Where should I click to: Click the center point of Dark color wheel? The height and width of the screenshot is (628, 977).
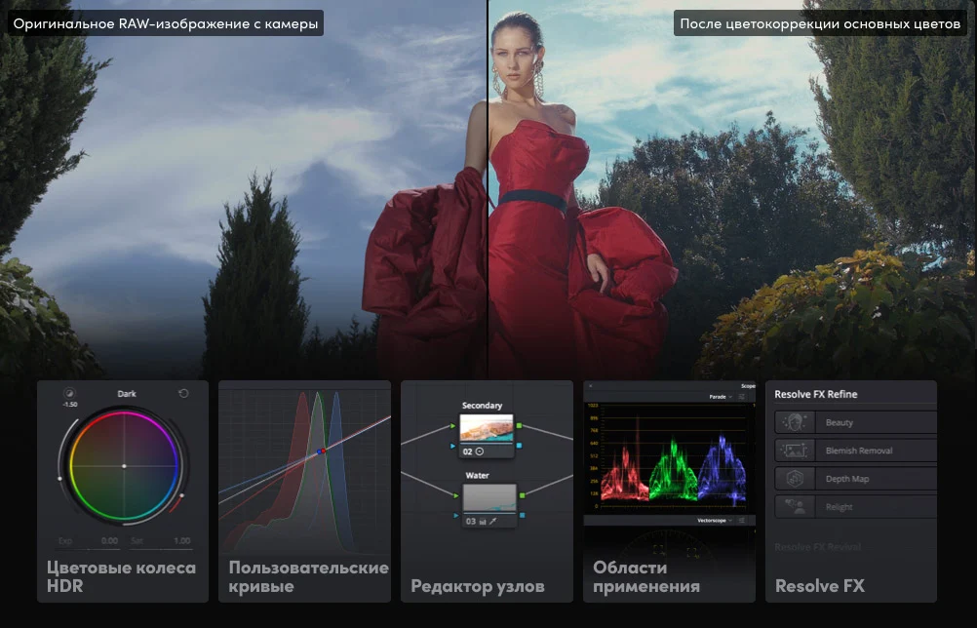(x=124, y=466)
